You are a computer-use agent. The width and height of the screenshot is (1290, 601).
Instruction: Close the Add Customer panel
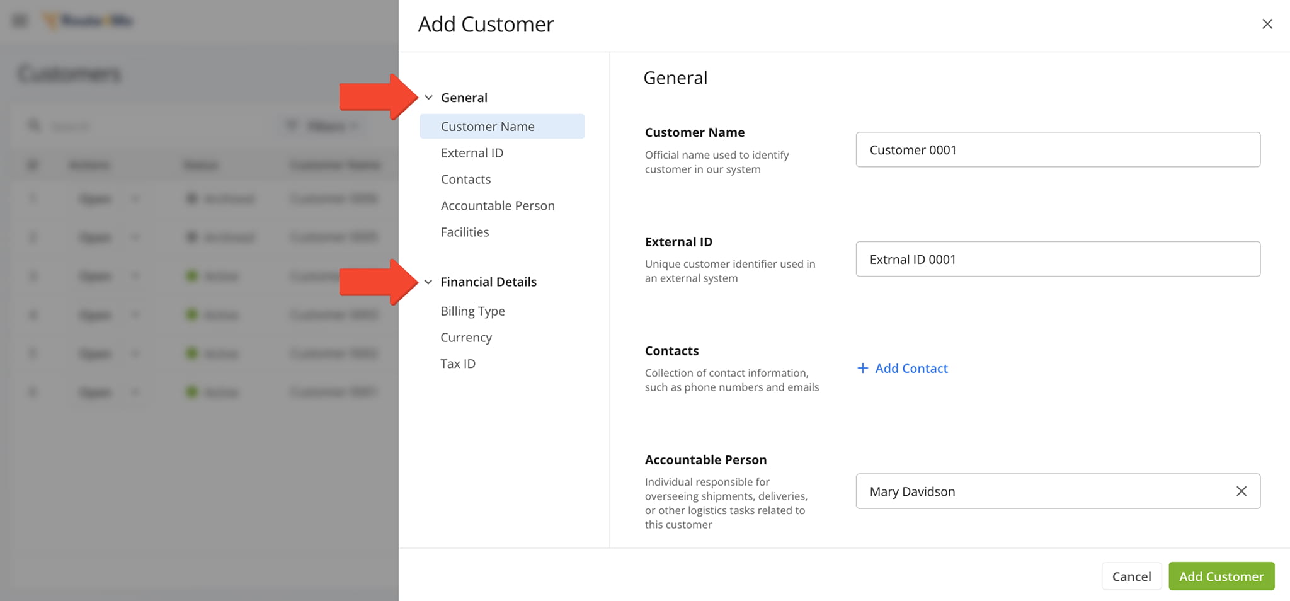(x=1267, y=24)
